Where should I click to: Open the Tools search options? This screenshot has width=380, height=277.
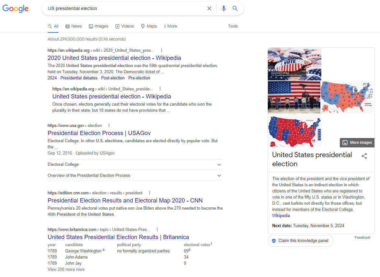tap(232, 26)
